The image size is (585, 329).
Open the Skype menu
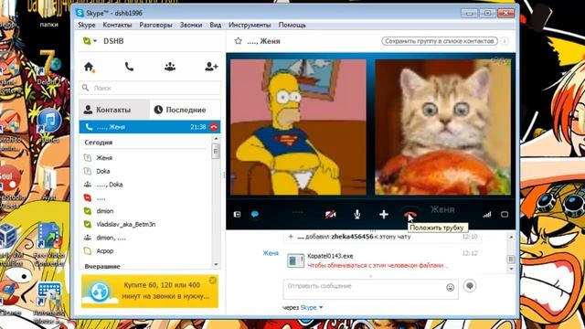coord(87,25)
